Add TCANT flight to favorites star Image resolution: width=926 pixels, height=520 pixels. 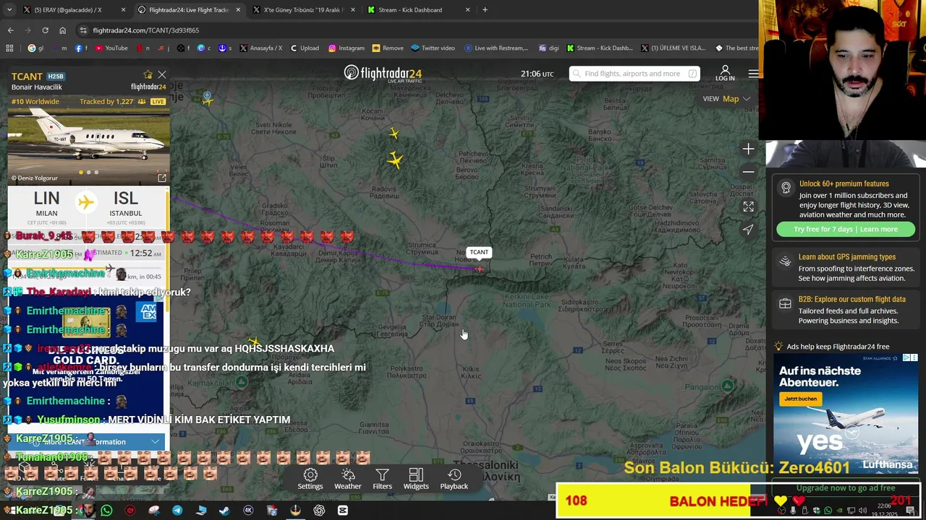click(x=148, y=74)
